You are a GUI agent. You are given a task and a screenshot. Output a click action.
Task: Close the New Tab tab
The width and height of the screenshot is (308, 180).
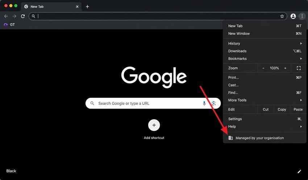[77, 7]
